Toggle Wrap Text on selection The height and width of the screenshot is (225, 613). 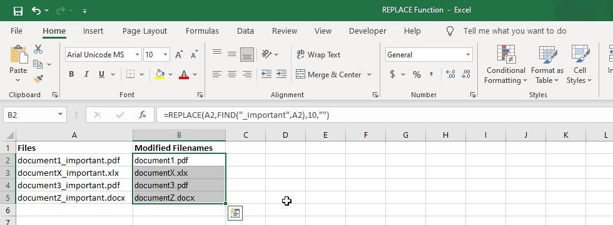pyautogui.click(x=318, y=55)
